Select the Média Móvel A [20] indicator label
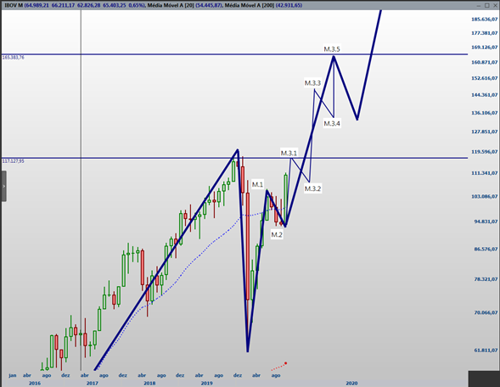Image resolution: width=500 pixels, height=387 pixels. pyautogui.click(x=171, y=5)
